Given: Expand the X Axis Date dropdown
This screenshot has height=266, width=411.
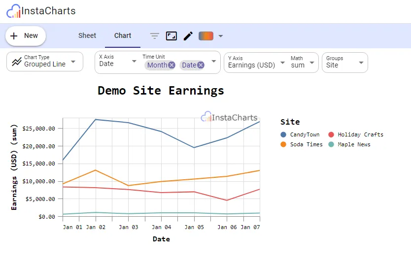Looking at the screenshot, I should click(134, 62).
